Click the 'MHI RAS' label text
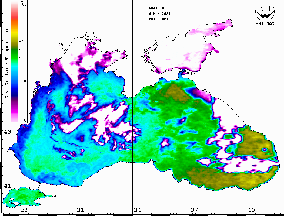284x216 pixels. coord(265,24)
